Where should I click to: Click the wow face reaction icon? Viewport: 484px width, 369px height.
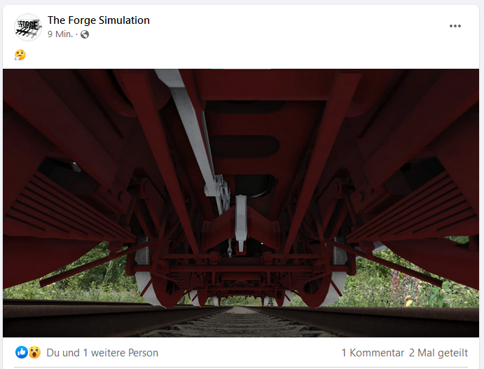tap(34, 352)
